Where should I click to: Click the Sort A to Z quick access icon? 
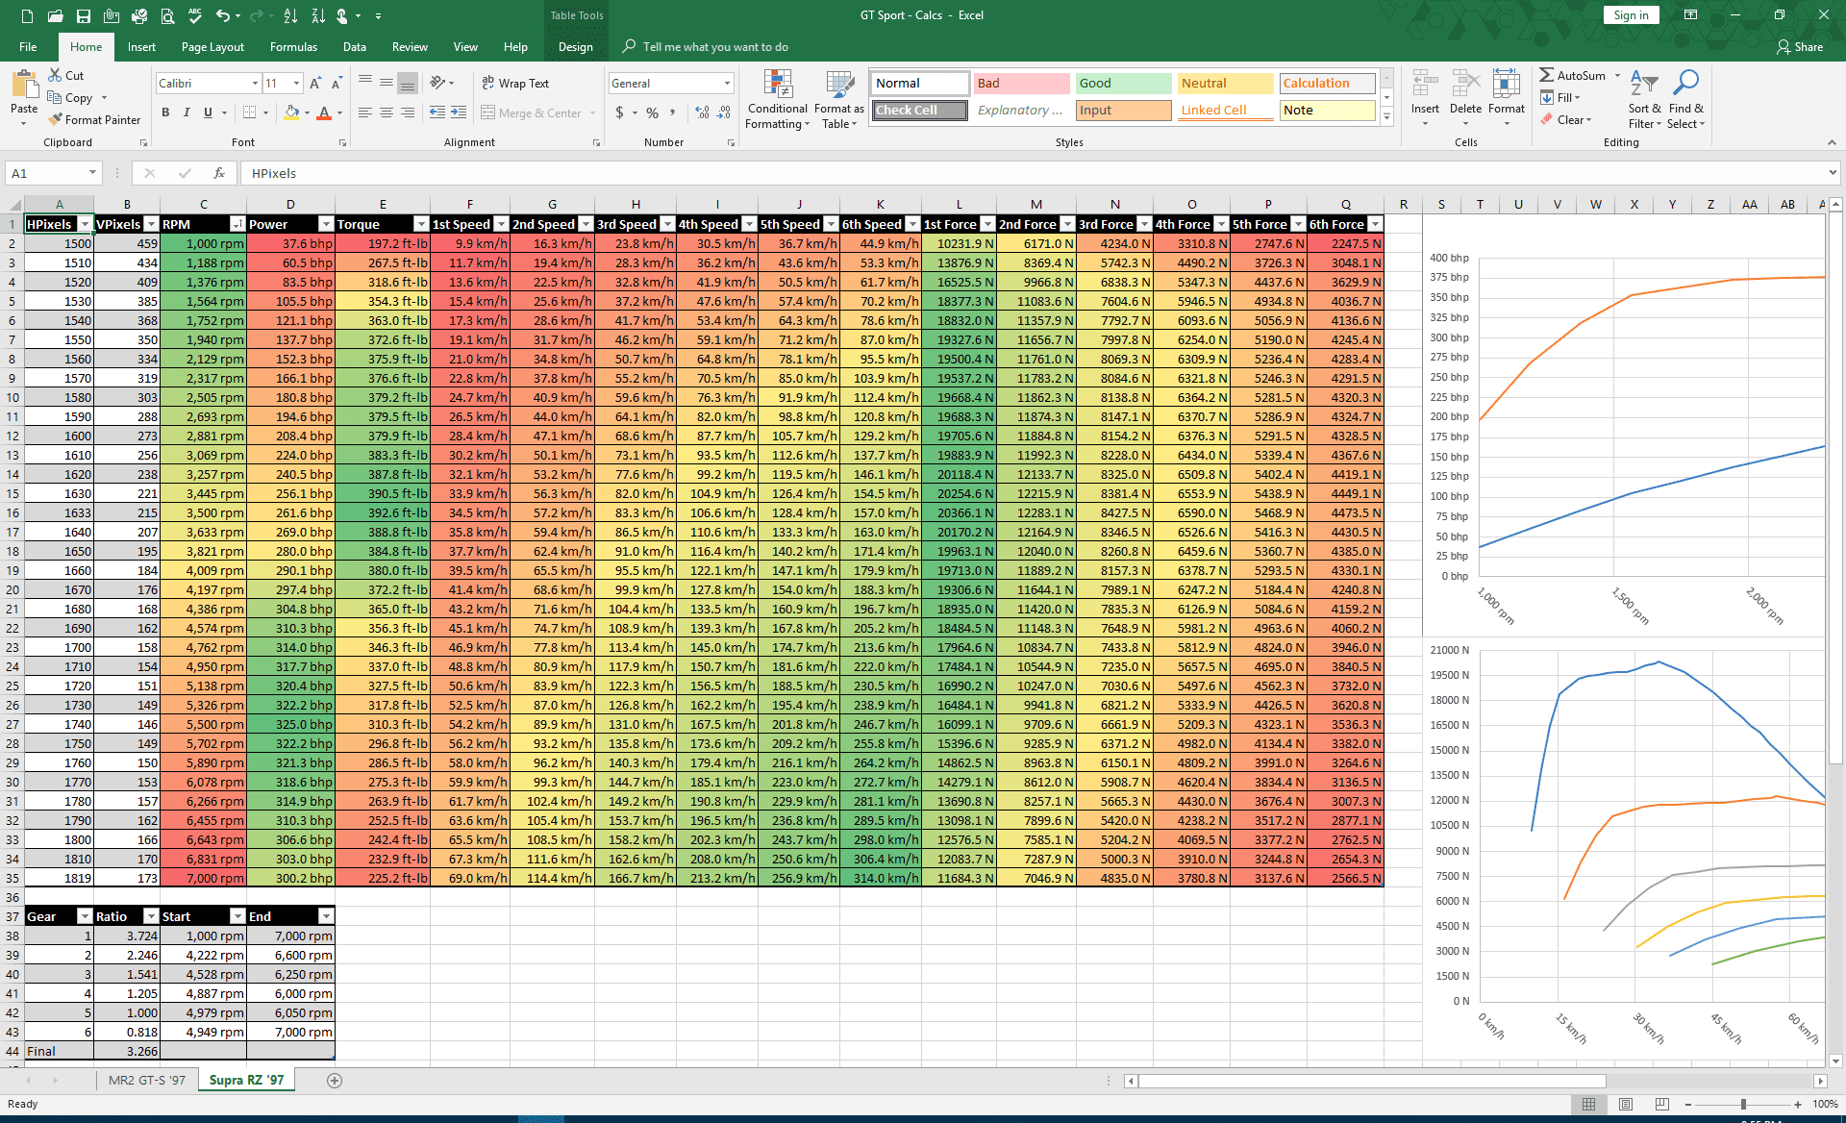coord(290,15)
